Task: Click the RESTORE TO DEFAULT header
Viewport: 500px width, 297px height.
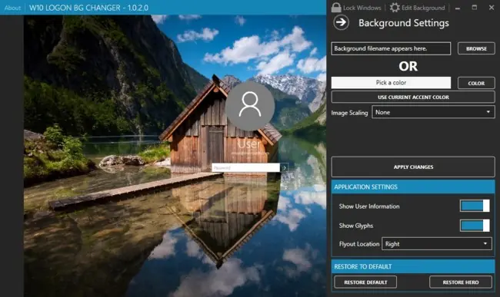Action: (413, 266)
